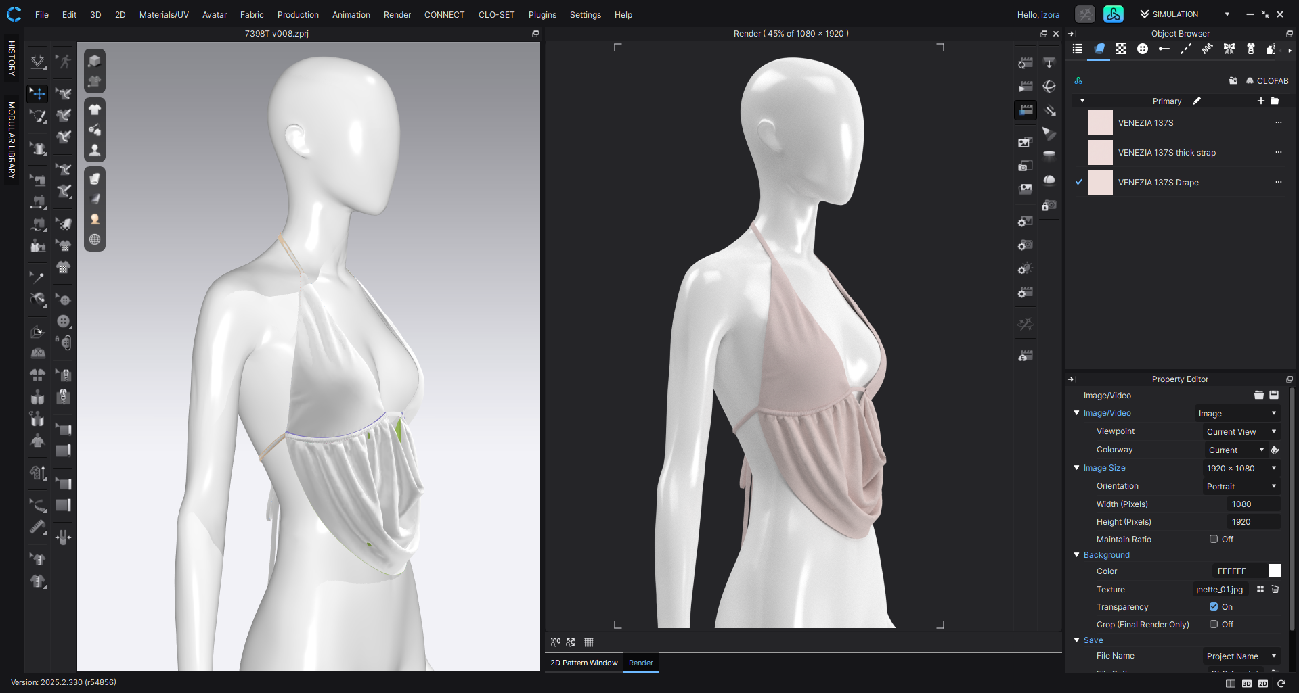The image size is (1299, 693).
Task: Click the globe environment icon in 3D view
Action: click(95, 239)
